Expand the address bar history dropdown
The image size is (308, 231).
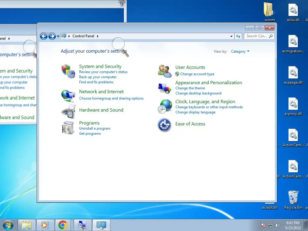point(231,36)
